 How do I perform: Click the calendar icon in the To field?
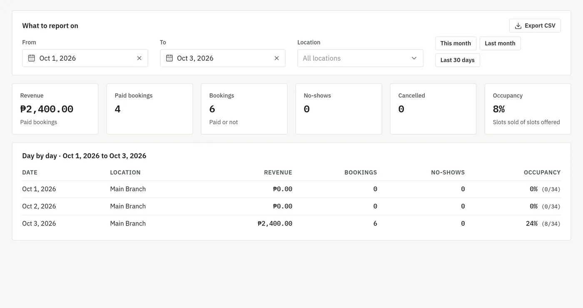coord(169,58)
